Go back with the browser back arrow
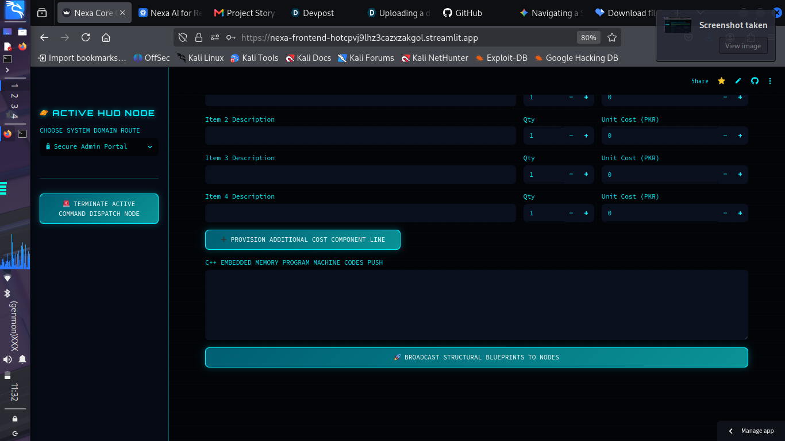The image size is (785, 441). (x=44, y=37)
